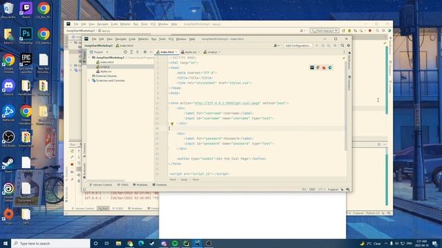Toggle tool window bars icon at status bar left
The width and height of the screenshot is (442, 248).
pos(84,189)
